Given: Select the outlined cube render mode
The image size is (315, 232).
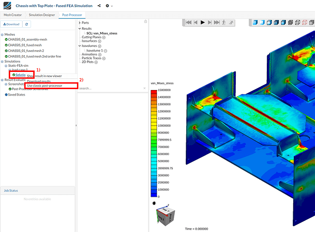Looking at the screenshot, I should point(269,22).
